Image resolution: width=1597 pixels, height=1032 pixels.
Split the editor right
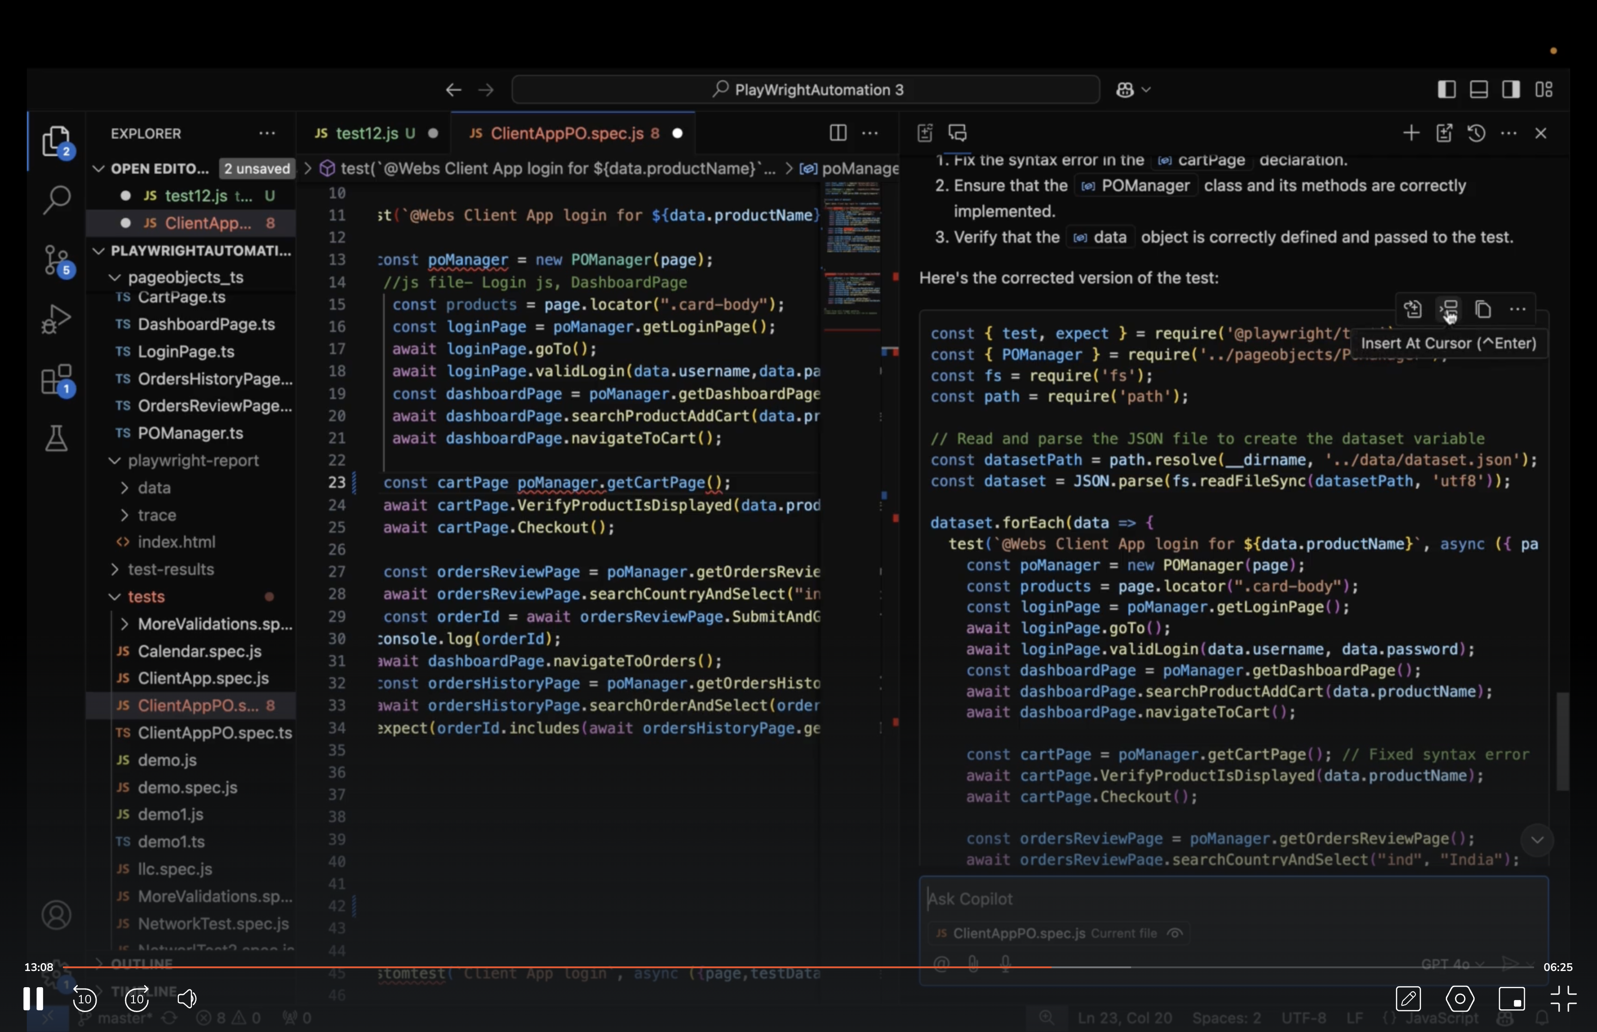tap(838, 133)
